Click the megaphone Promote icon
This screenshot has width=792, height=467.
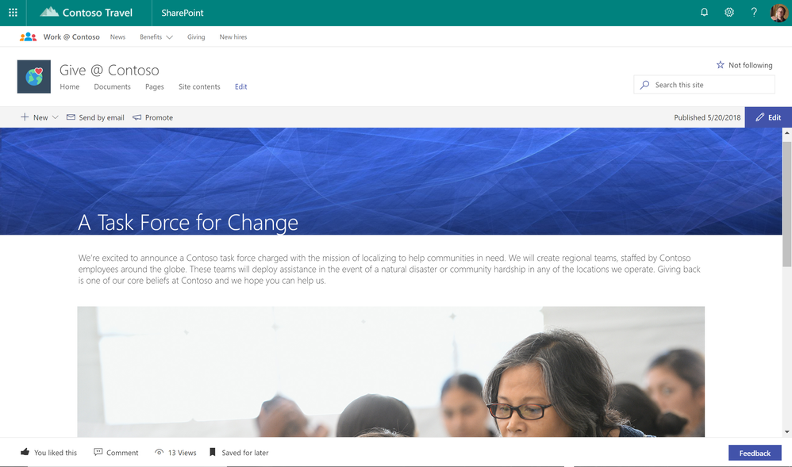tap(136, 117)
